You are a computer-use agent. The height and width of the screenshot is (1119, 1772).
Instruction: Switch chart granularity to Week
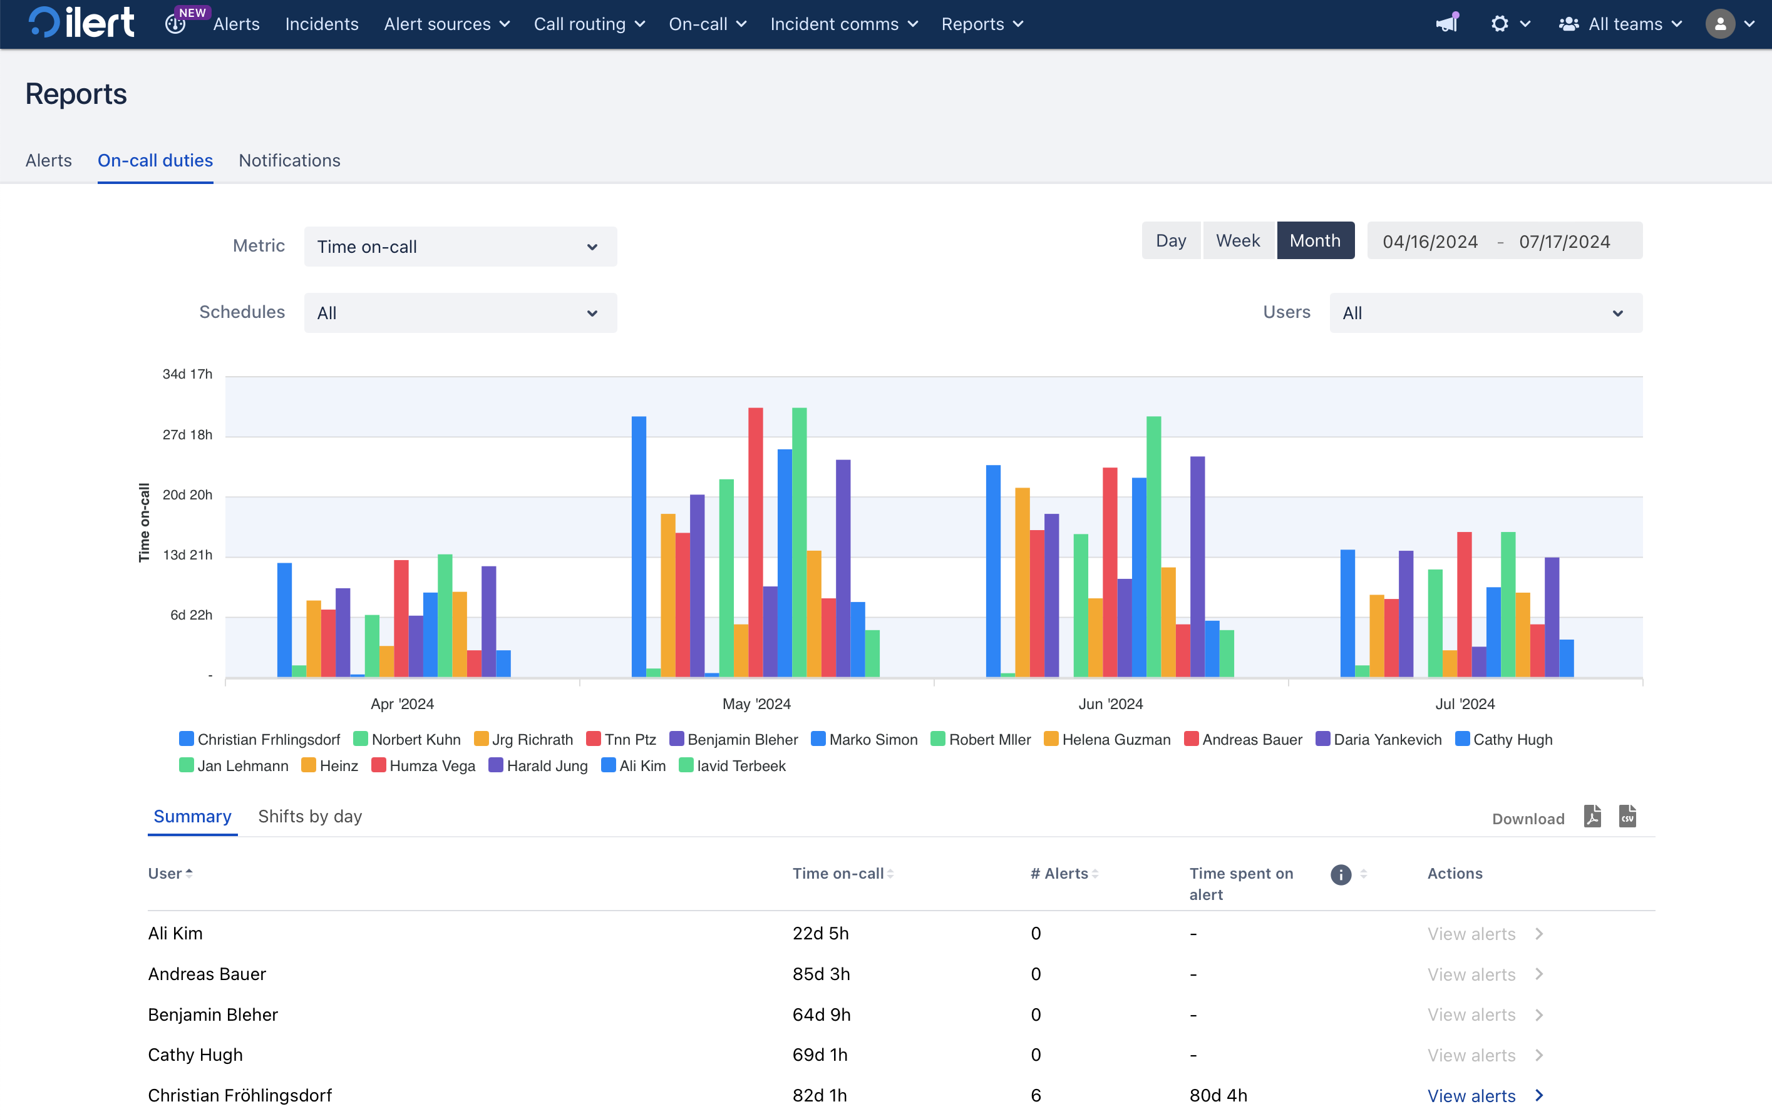[1238, 240]
